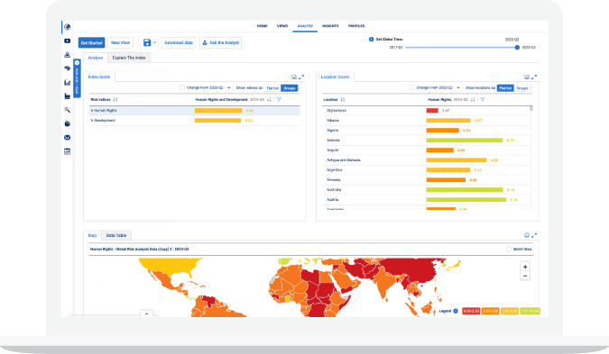Click the Global Time slider handle
This screenshot has height=354, width=609.
click(517, 48)
